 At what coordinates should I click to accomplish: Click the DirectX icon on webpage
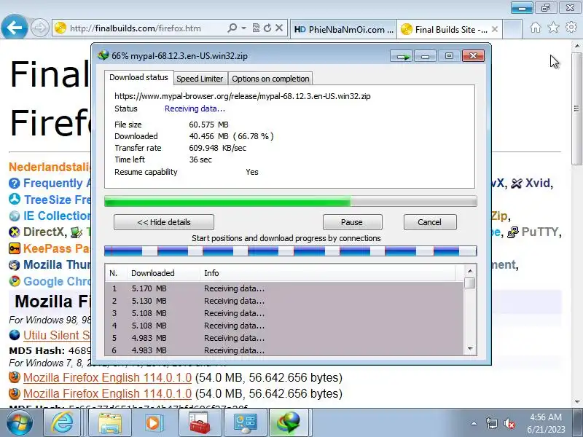tap(14, 232)
